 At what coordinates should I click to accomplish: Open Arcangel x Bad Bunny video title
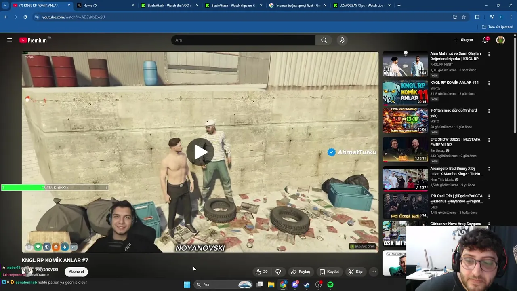pos(457,171)
